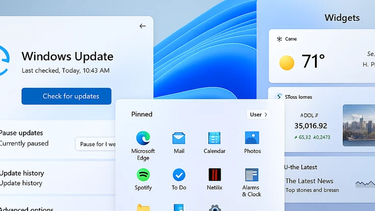Click the 35,016.92 stock value

click(x=311, y=126)
